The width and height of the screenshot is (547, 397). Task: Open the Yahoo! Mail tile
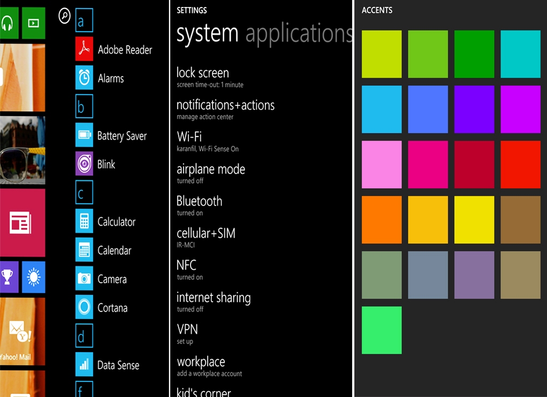point(22,331)
